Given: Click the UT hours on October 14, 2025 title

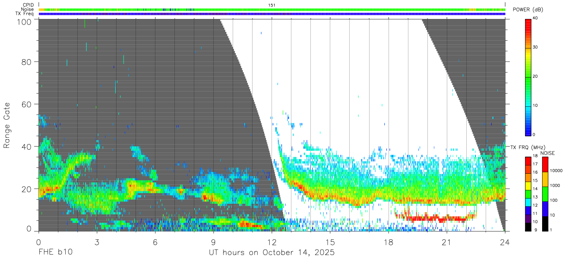Looking at the screenshot, I should point(272,253).
